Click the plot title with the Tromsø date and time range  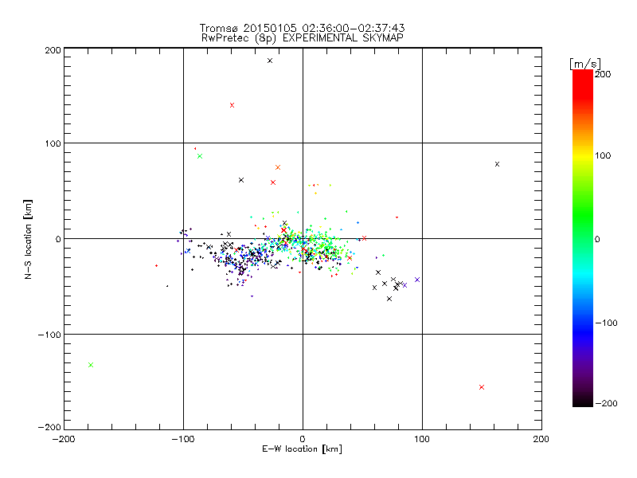point(302,28)
